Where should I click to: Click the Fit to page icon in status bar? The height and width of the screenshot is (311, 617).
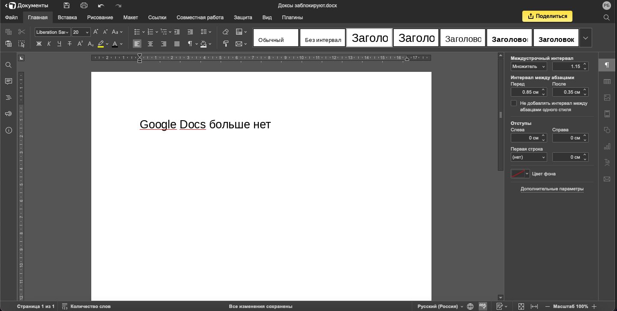[x=521, y=306]
